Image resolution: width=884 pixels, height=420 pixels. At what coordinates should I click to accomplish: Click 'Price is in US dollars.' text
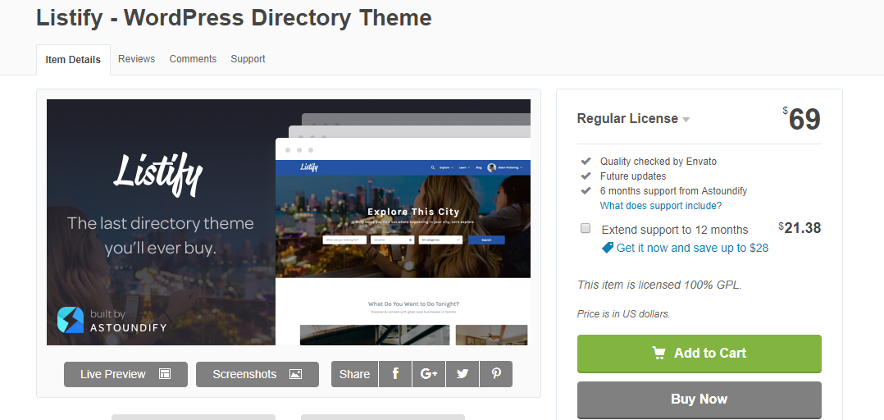point(624,314)
